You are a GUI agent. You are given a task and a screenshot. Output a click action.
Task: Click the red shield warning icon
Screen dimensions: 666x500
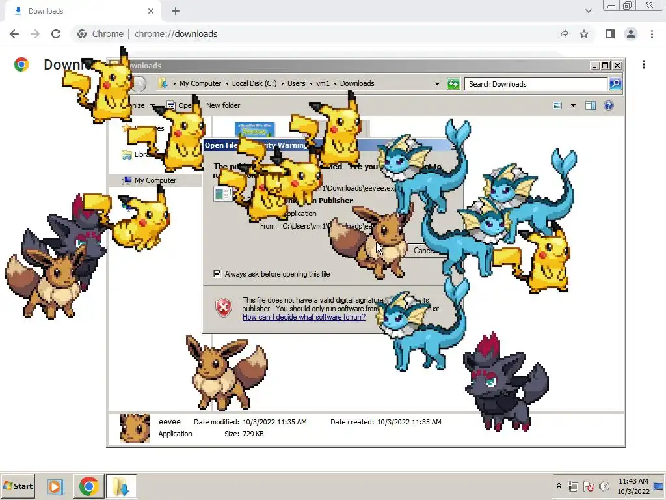click(x=224, y=307)
